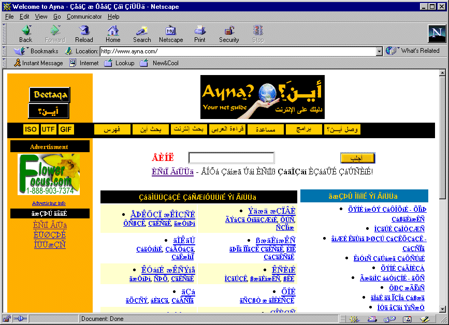Image resolution: width=449 pixels, height=325 pixels.
Task: Reload the current page
Action: pyautogui.click(x=84, y=34)
